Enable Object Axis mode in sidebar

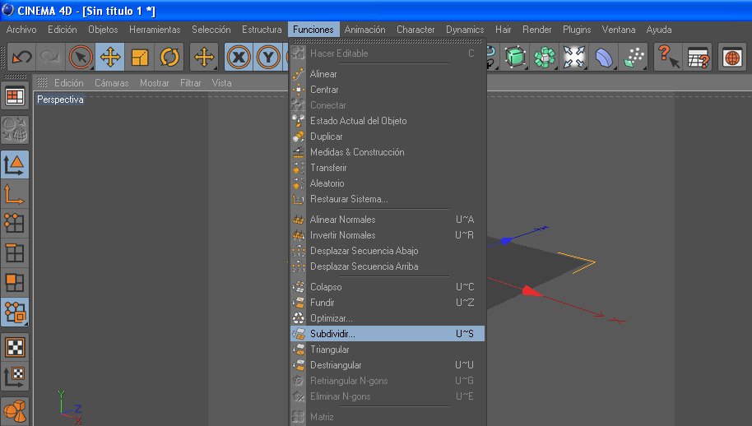point(15,194)
